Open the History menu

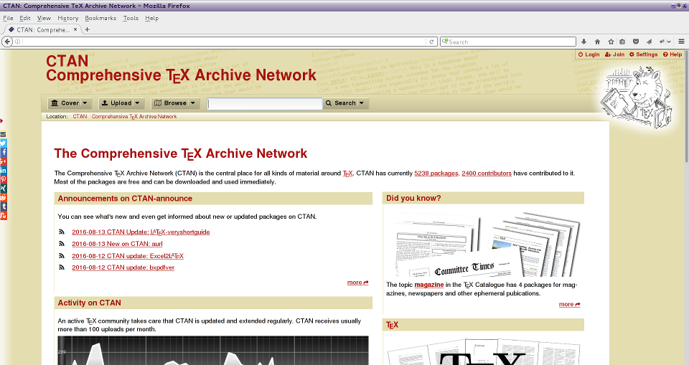click(x=67, y=18)
